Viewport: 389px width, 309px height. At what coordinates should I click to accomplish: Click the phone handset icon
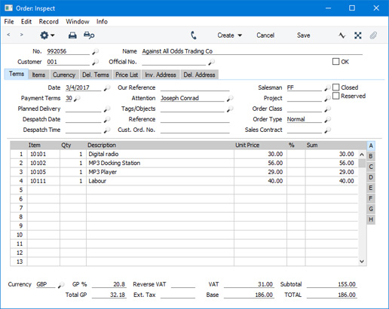tap(194, 35)
